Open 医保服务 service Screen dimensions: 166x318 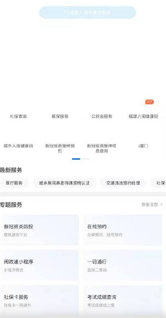click(x=60, y=117)
